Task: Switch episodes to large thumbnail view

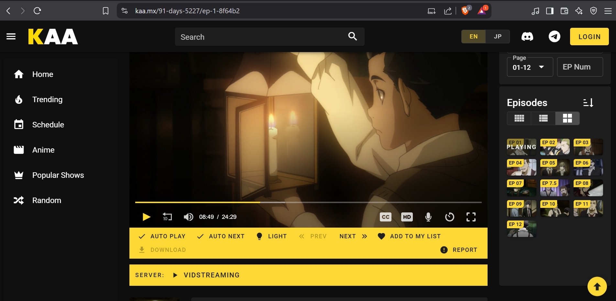Action: (567, 118)
